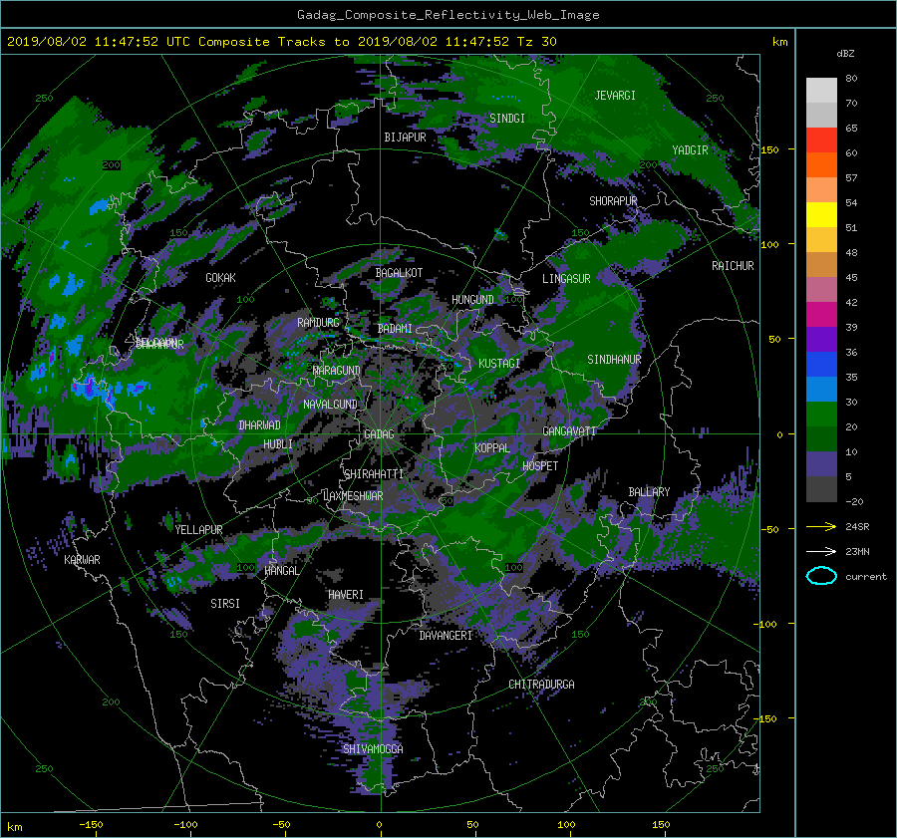Image resolution: width=897 pixels, height=838 pixels.
Task: Click the yellow 24SR arrow legend icon
Action: (x=821, y=526)
